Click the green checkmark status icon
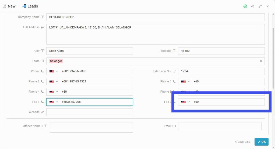The image size is (275, 149). coord(245,6)
